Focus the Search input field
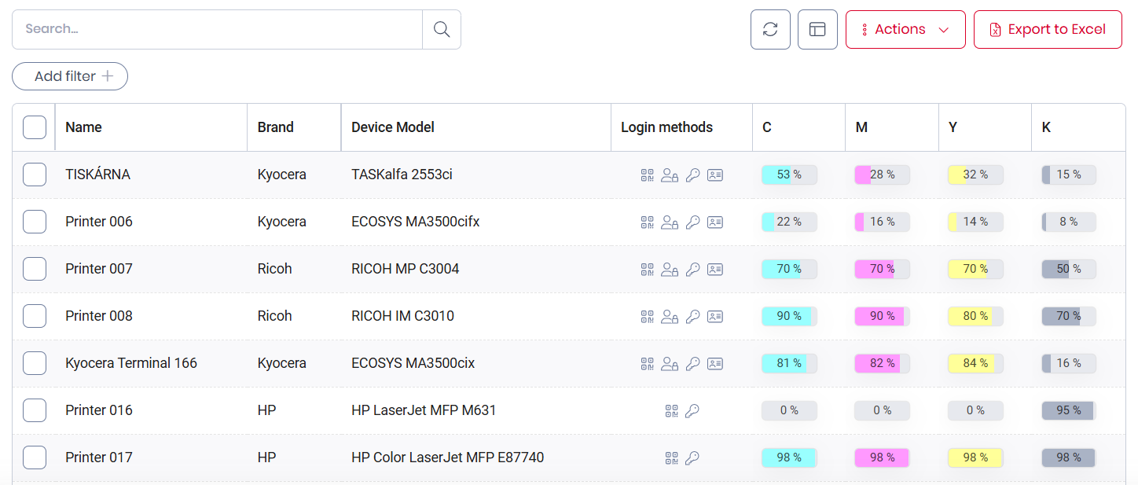The height and width of the screenshot is (485, 1138). coord(218,29)
